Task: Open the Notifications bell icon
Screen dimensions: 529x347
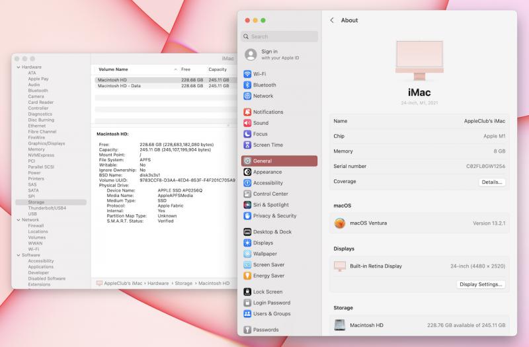Action: (x=247, y=112)
